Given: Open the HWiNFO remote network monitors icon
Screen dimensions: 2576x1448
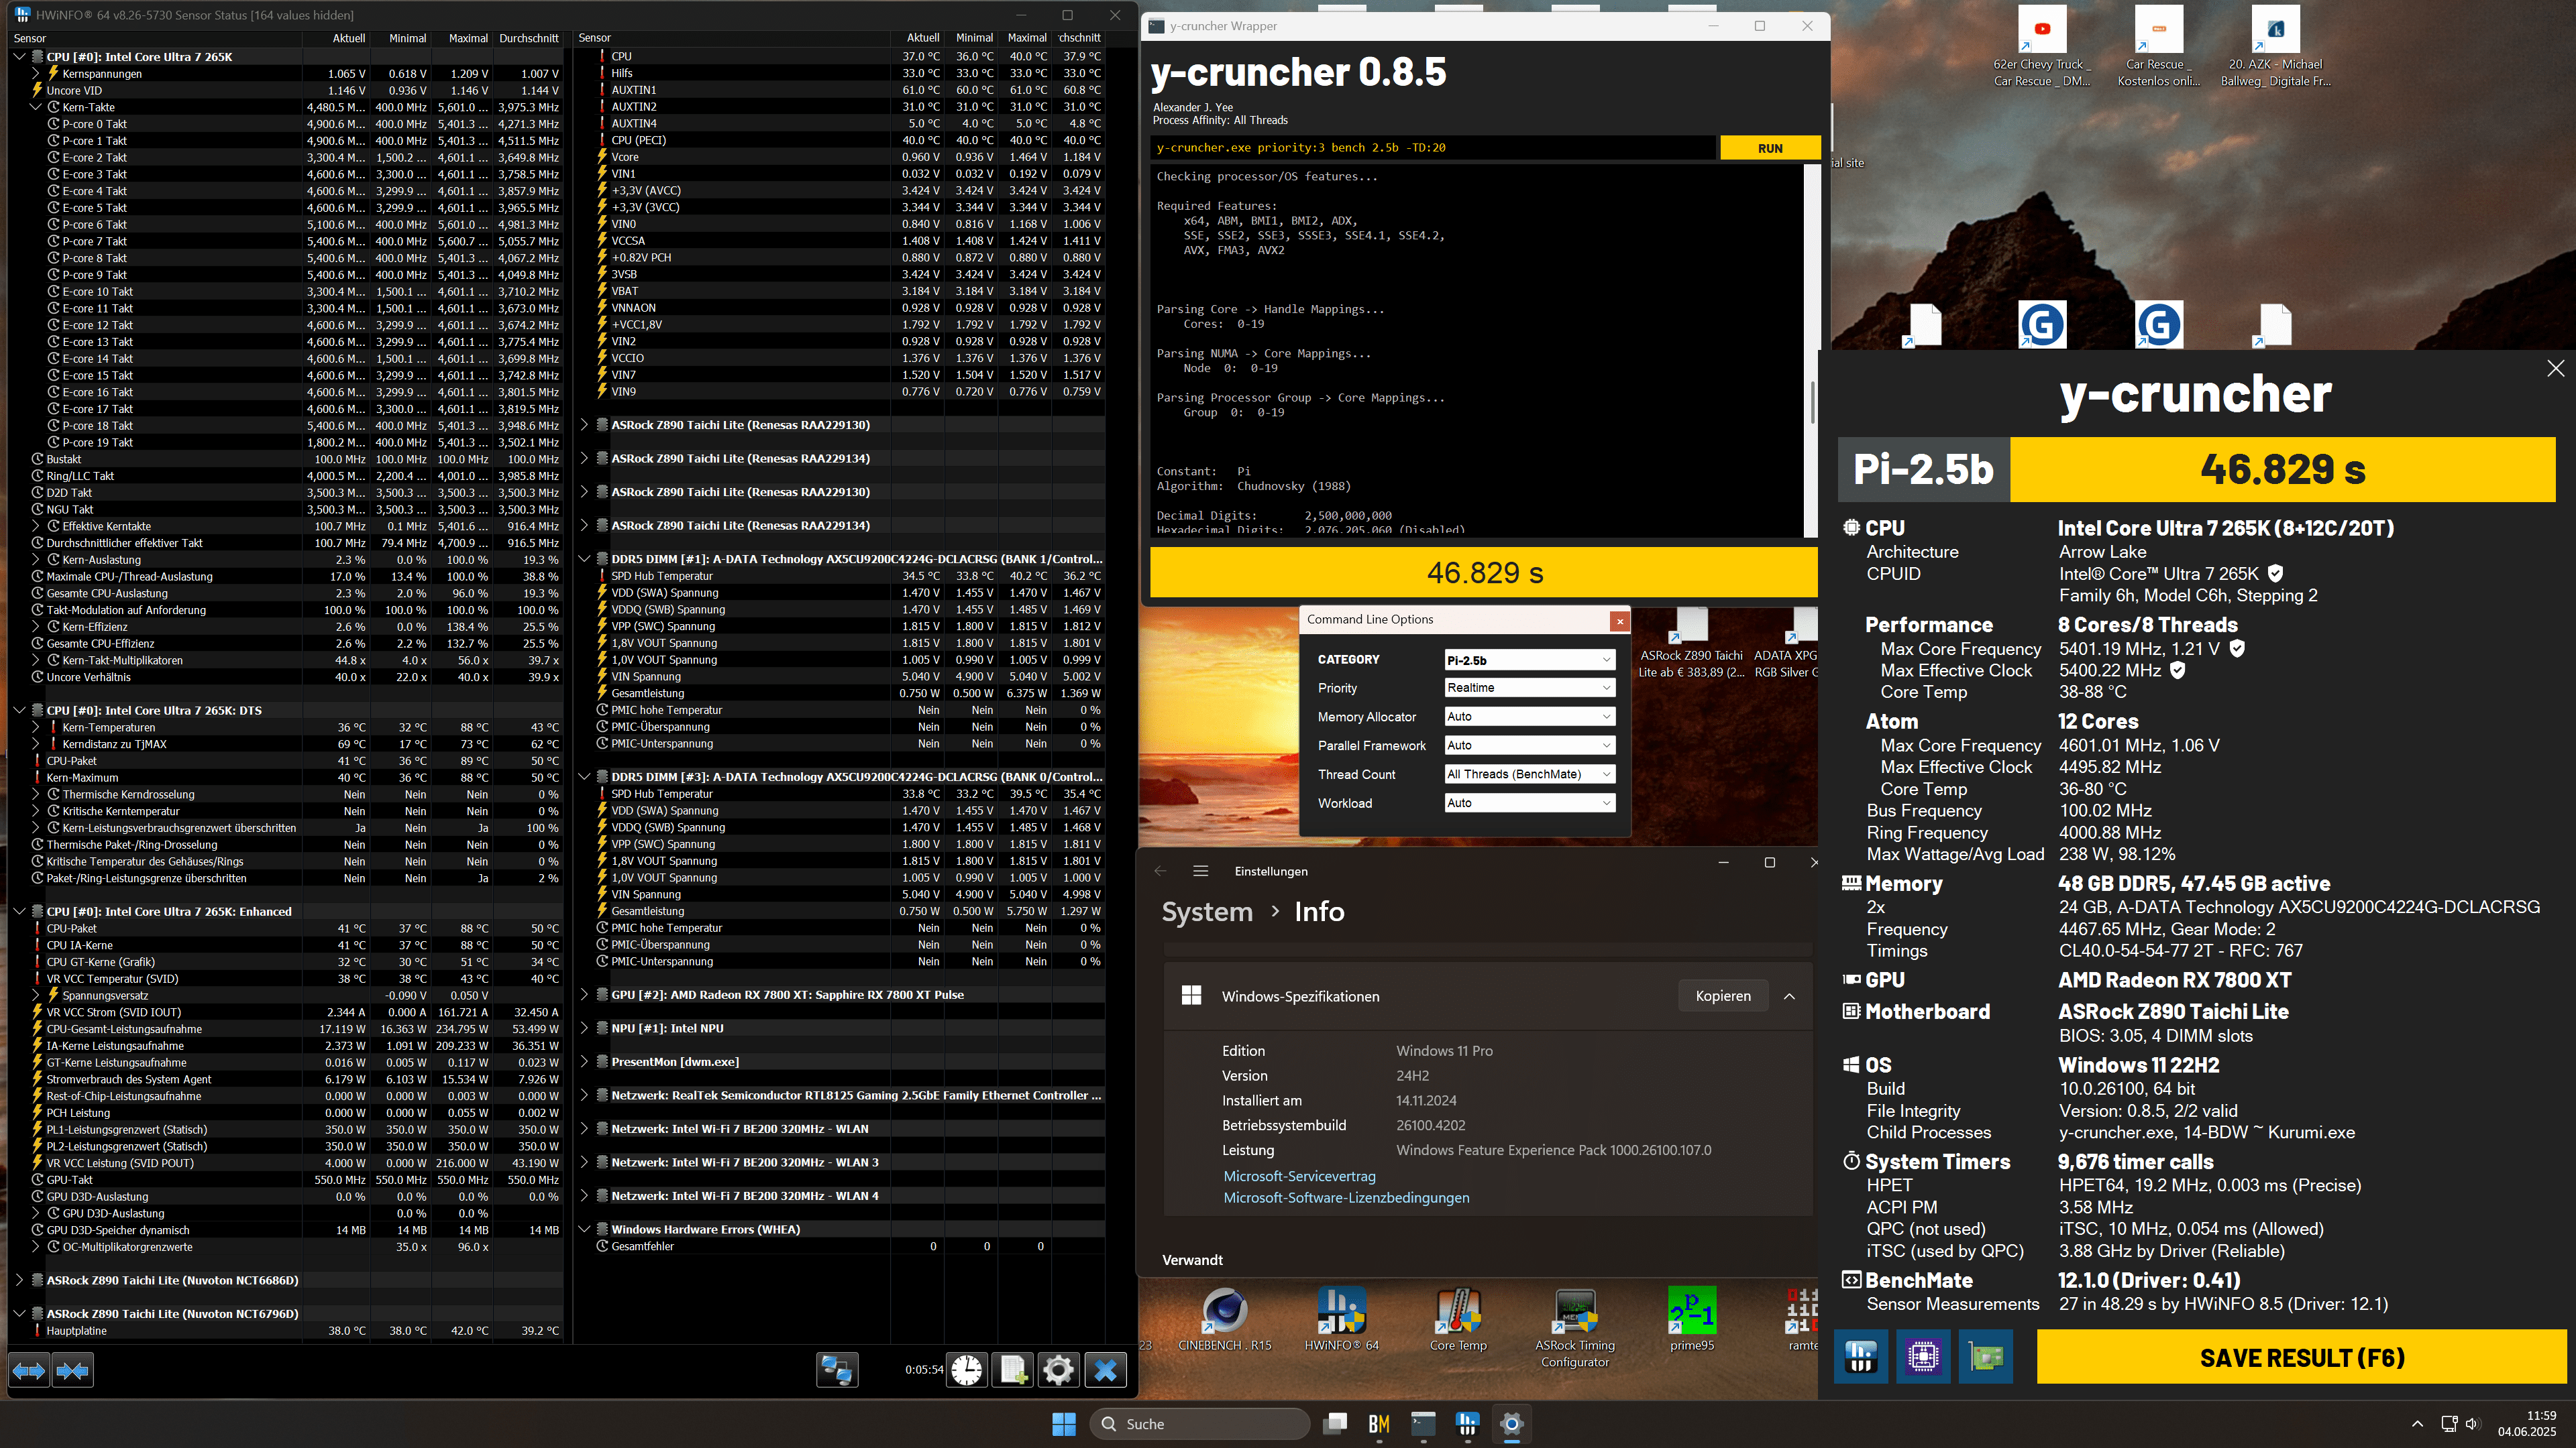Looking at the screenshot, I should pos(837,1370).
